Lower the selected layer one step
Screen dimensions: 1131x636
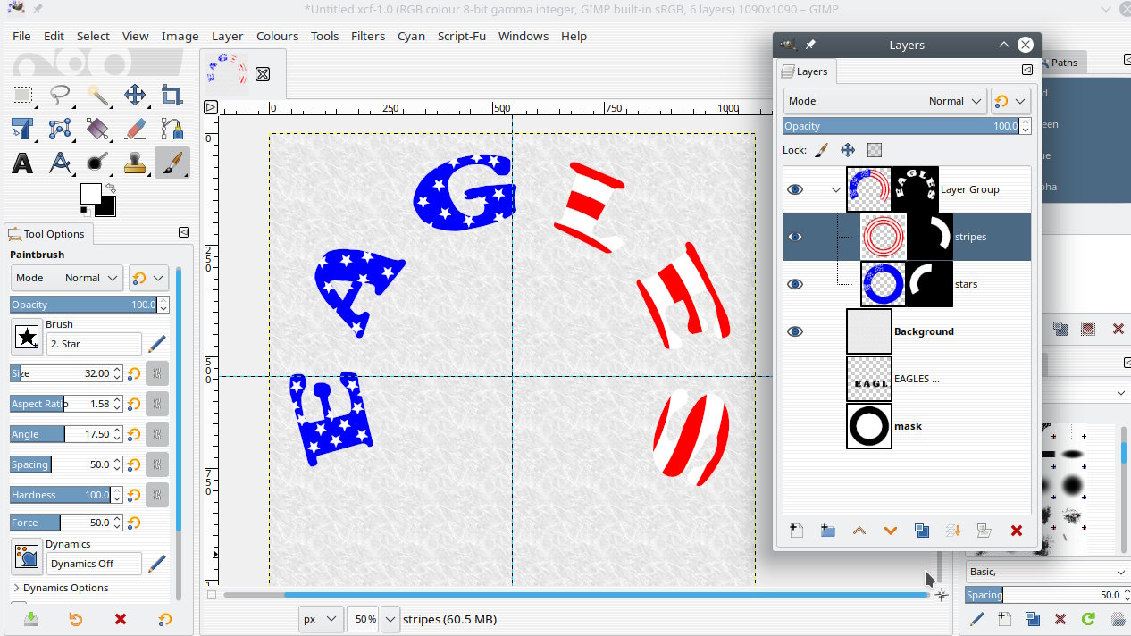(x=891, y=531)
